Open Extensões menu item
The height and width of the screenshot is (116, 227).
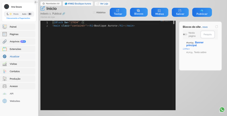18,49
